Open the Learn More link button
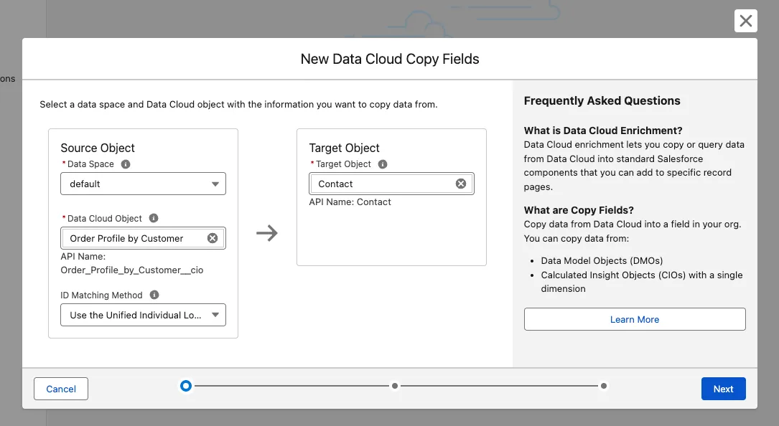The width and height of the screenshot is (779, 426). [x=635, y=319]
